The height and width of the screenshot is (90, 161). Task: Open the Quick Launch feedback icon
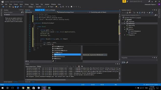[x=128, y=1]
